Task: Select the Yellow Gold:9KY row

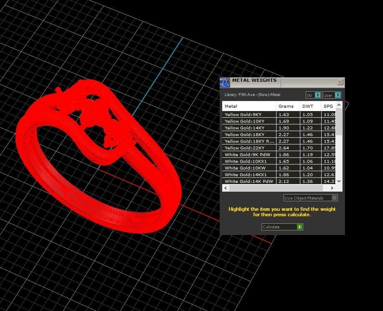Action: [x=279, y=114]
